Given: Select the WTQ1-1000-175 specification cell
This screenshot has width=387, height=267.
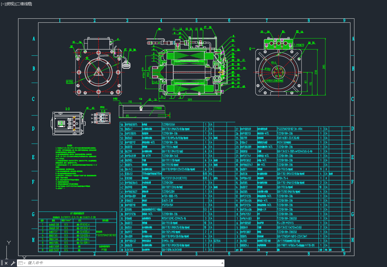Looking at the screenshot, I should (170, 196).
